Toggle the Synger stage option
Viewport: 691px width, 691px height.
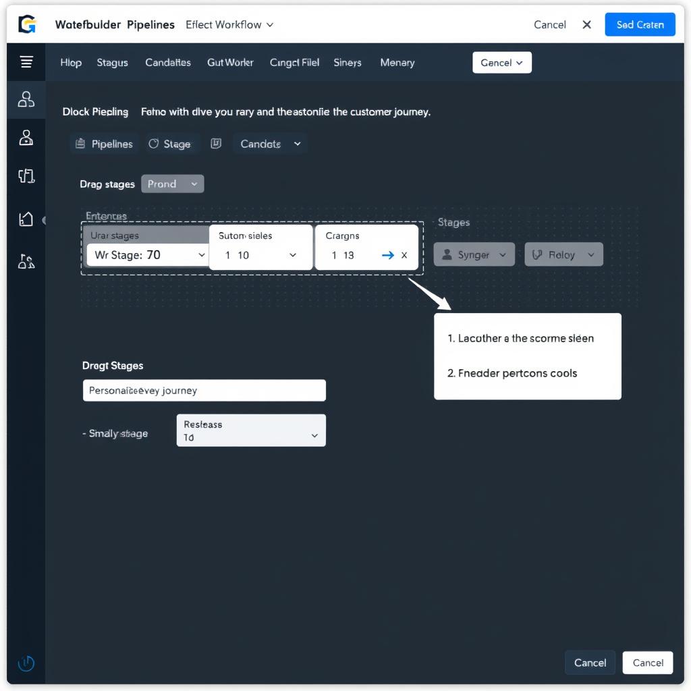click(x=474, y=254)
